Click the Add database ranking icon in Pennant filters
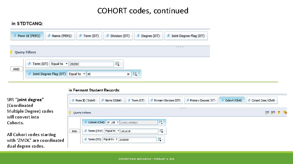This screenshot has height=164, width=293. coord(273,112)
